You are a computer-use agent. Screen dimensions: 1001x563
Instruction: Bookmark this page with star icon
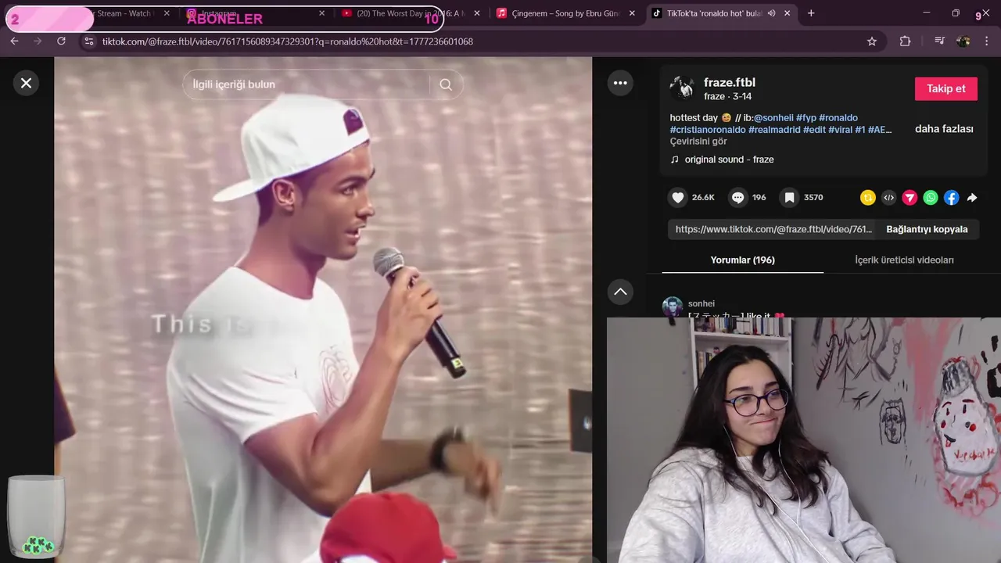pos(872,41)
